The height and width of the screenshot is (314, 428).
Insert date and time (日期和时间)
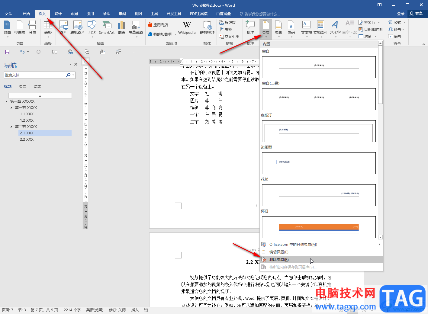tap(371, 29)
